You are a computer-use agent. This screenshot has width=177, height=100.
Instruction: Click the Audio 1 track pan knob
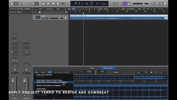(66, 17)
